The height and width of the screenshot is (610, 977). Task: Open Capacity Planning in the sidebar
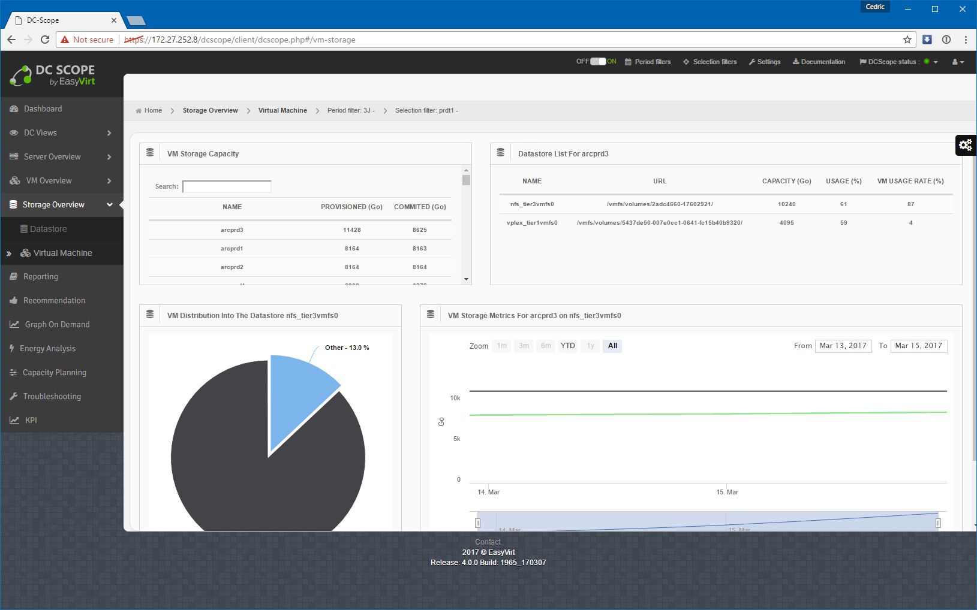tap(54, 373)
